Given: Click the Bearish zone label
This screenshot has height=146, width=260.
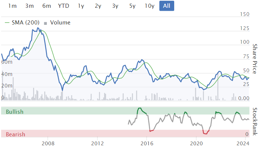Looking at the screenshot, I should 16,134.
